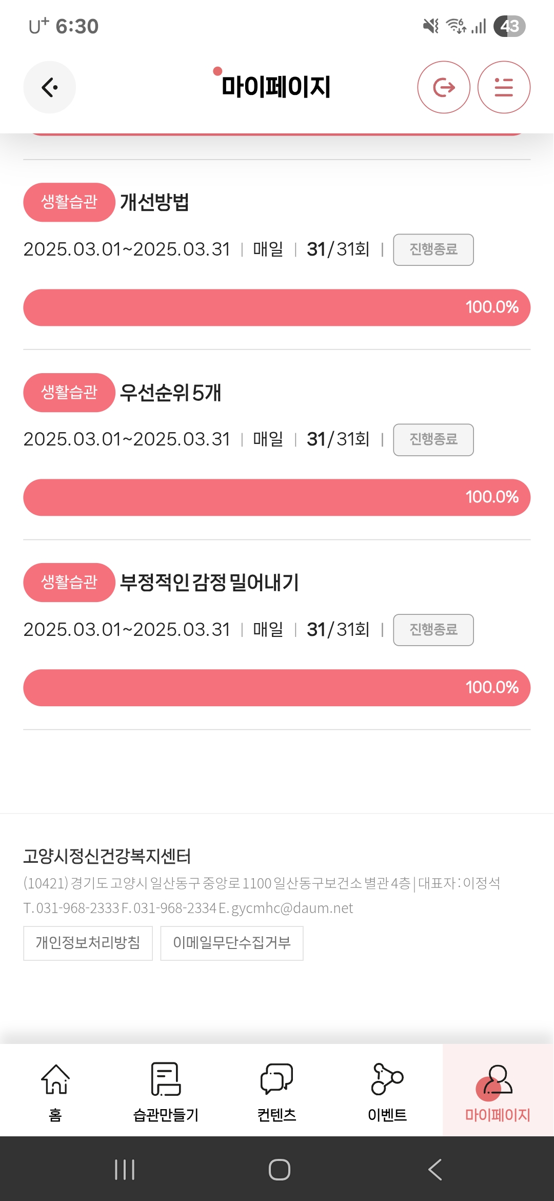Tap 우선순위 5개 habit title
The height and width of the screenshot is (1201, 554).
[x=170, y=393]
